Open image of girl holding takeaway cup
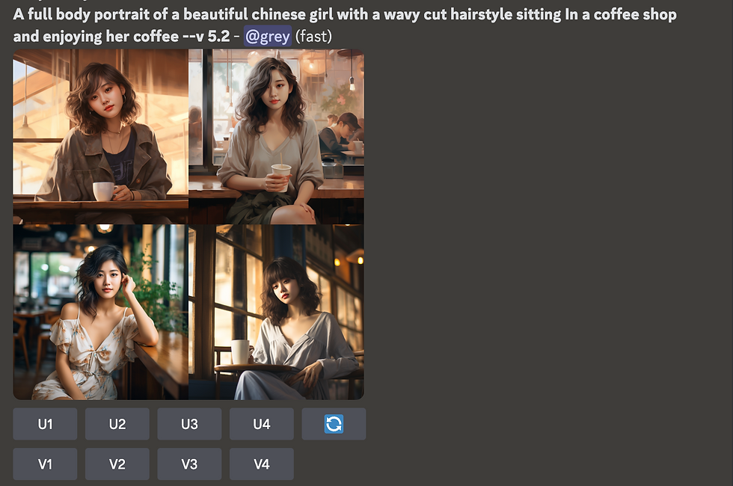 [276, 136]
